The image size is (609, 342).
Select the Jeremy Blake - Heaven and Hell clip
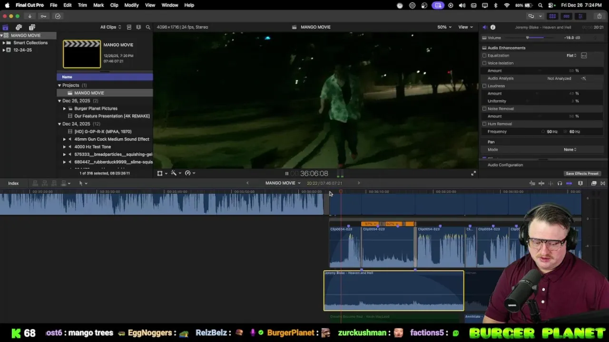(394, 291)
